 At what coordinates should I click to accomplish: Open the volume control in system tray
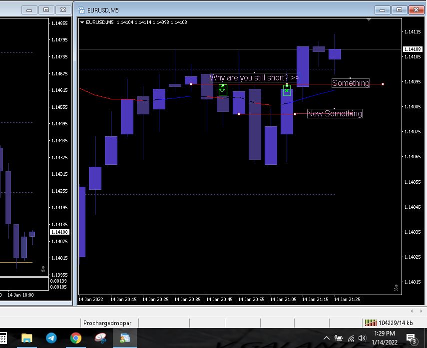click(362, 338)
